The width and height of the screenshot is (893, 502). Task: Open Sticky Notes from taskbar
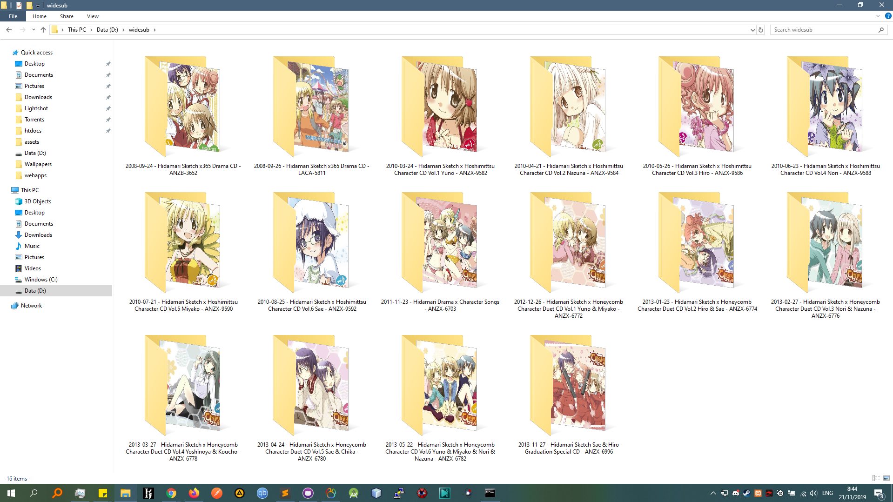click(x=103, y=493)
